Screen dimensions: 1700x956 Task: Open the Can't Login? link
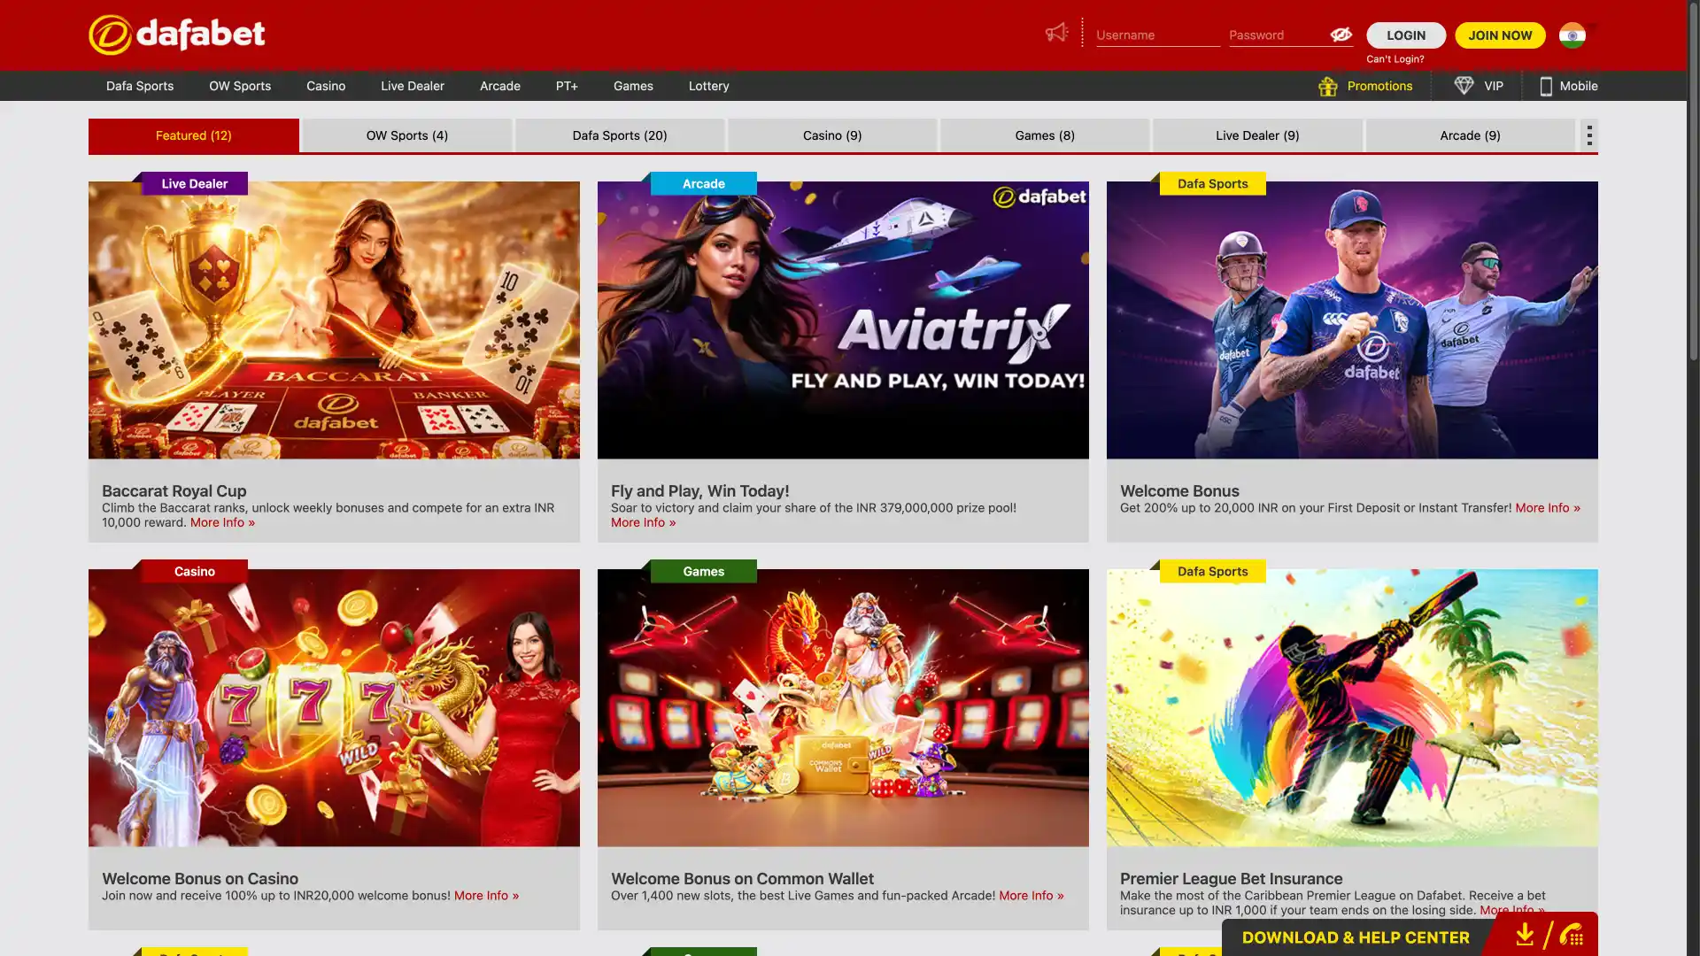coord(1395,59)
